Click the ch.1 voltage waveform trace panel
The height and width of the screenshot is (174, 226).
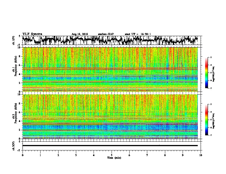point(112,40)
